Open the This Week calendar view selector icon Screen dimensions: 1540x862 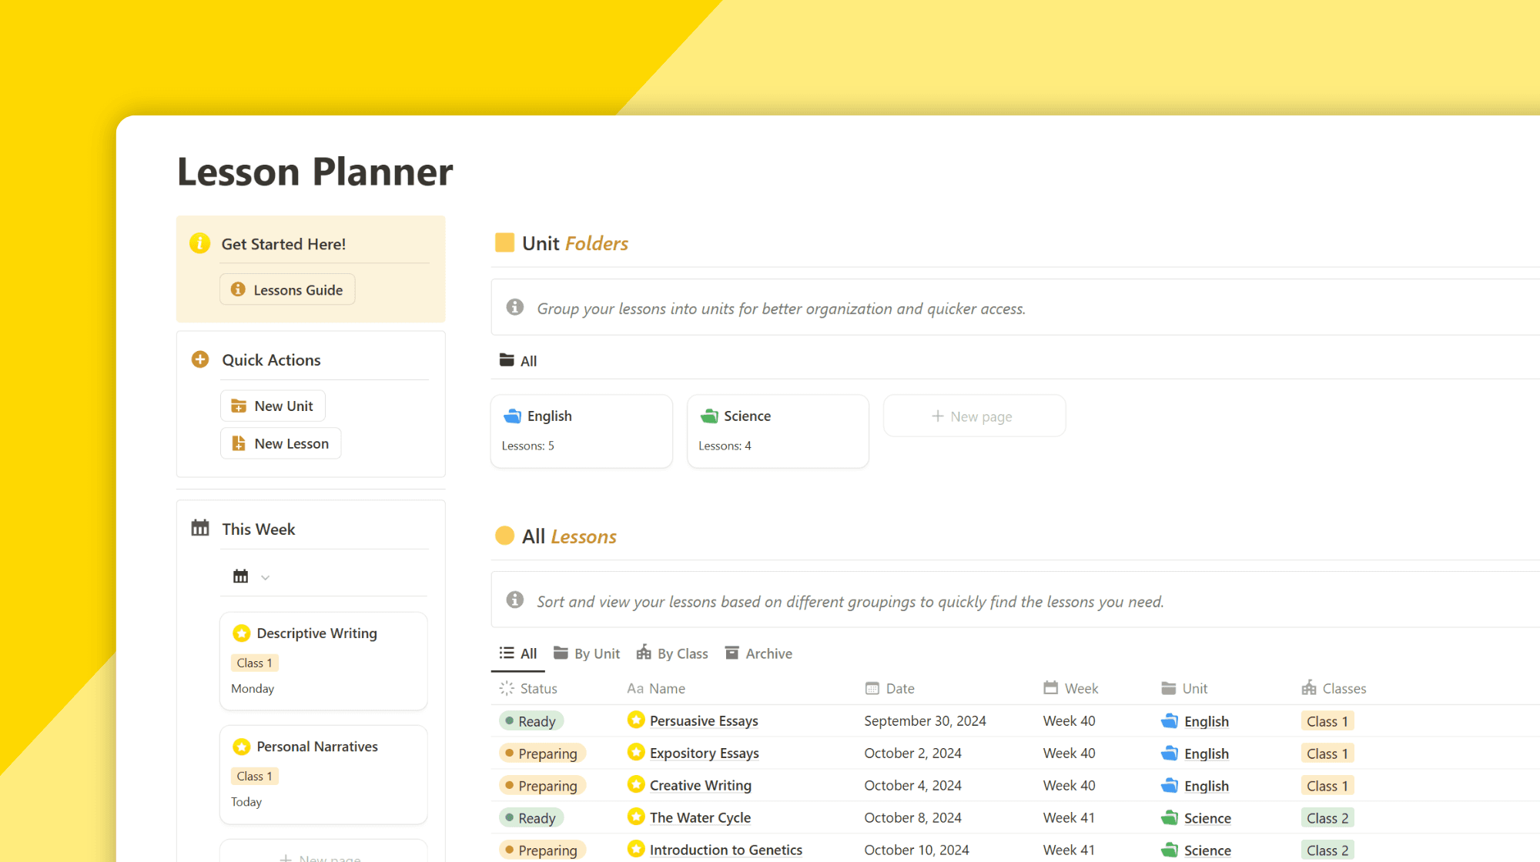pyautogui.click(x=240, y=576)
